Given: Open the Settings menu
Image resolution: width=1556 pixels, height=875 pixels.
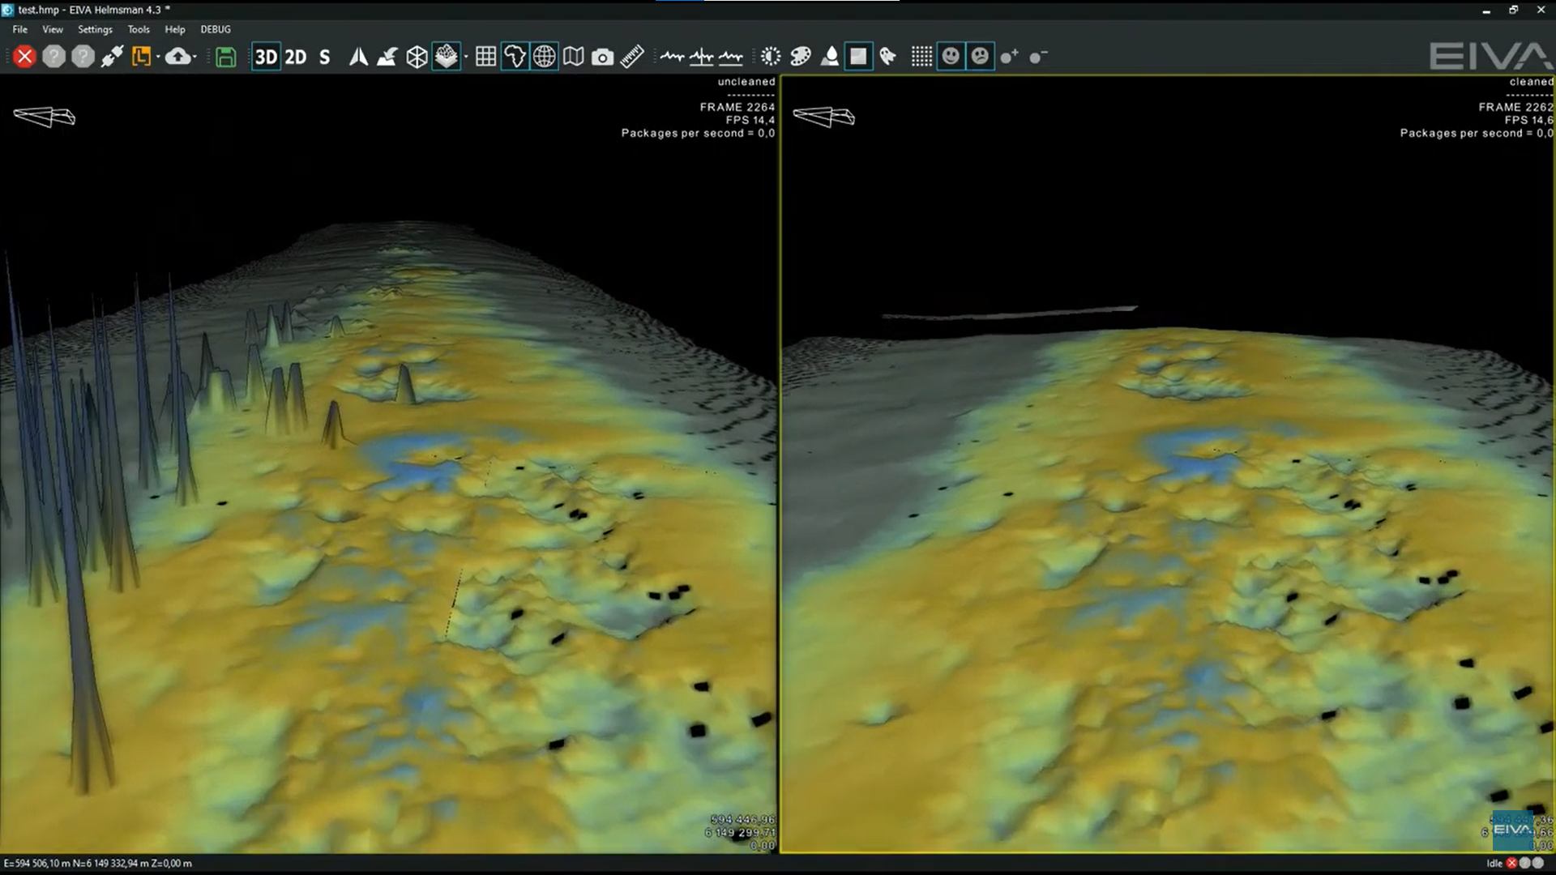Looking at the screenshot, I should (x=95, y=29).
